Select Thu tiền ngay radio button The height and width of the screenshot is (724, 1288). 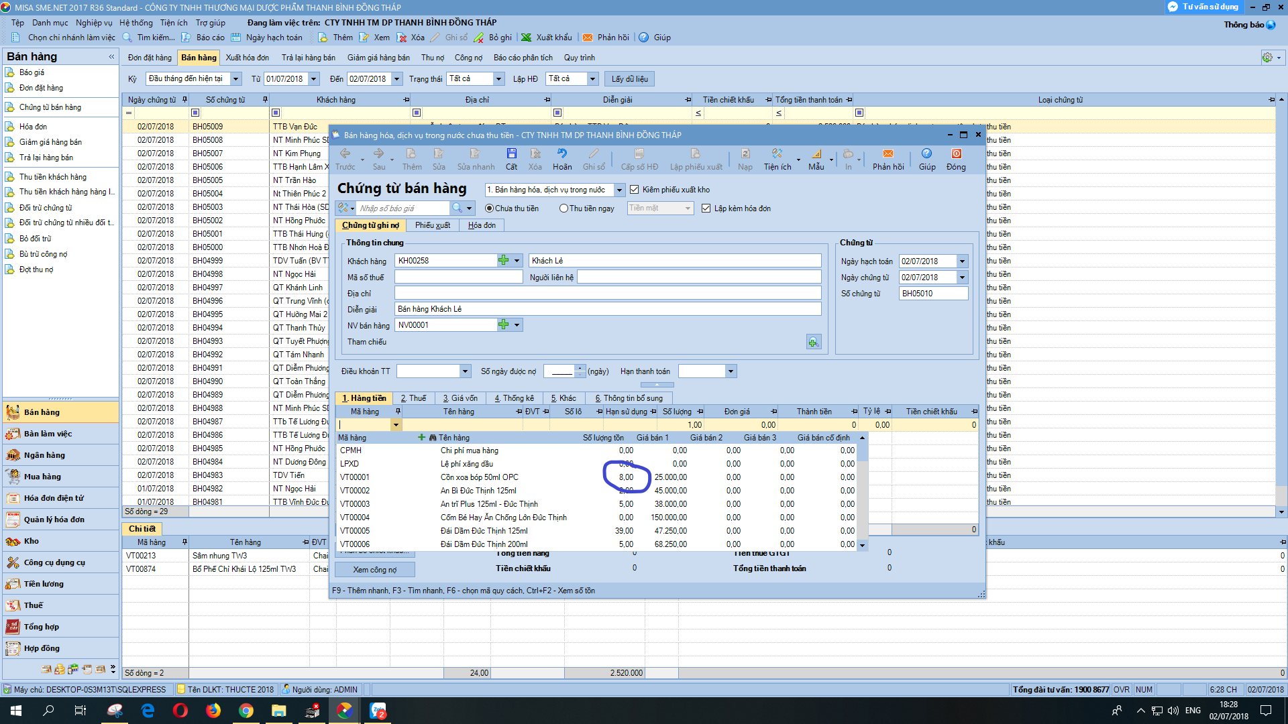click(x=563, y=208)
